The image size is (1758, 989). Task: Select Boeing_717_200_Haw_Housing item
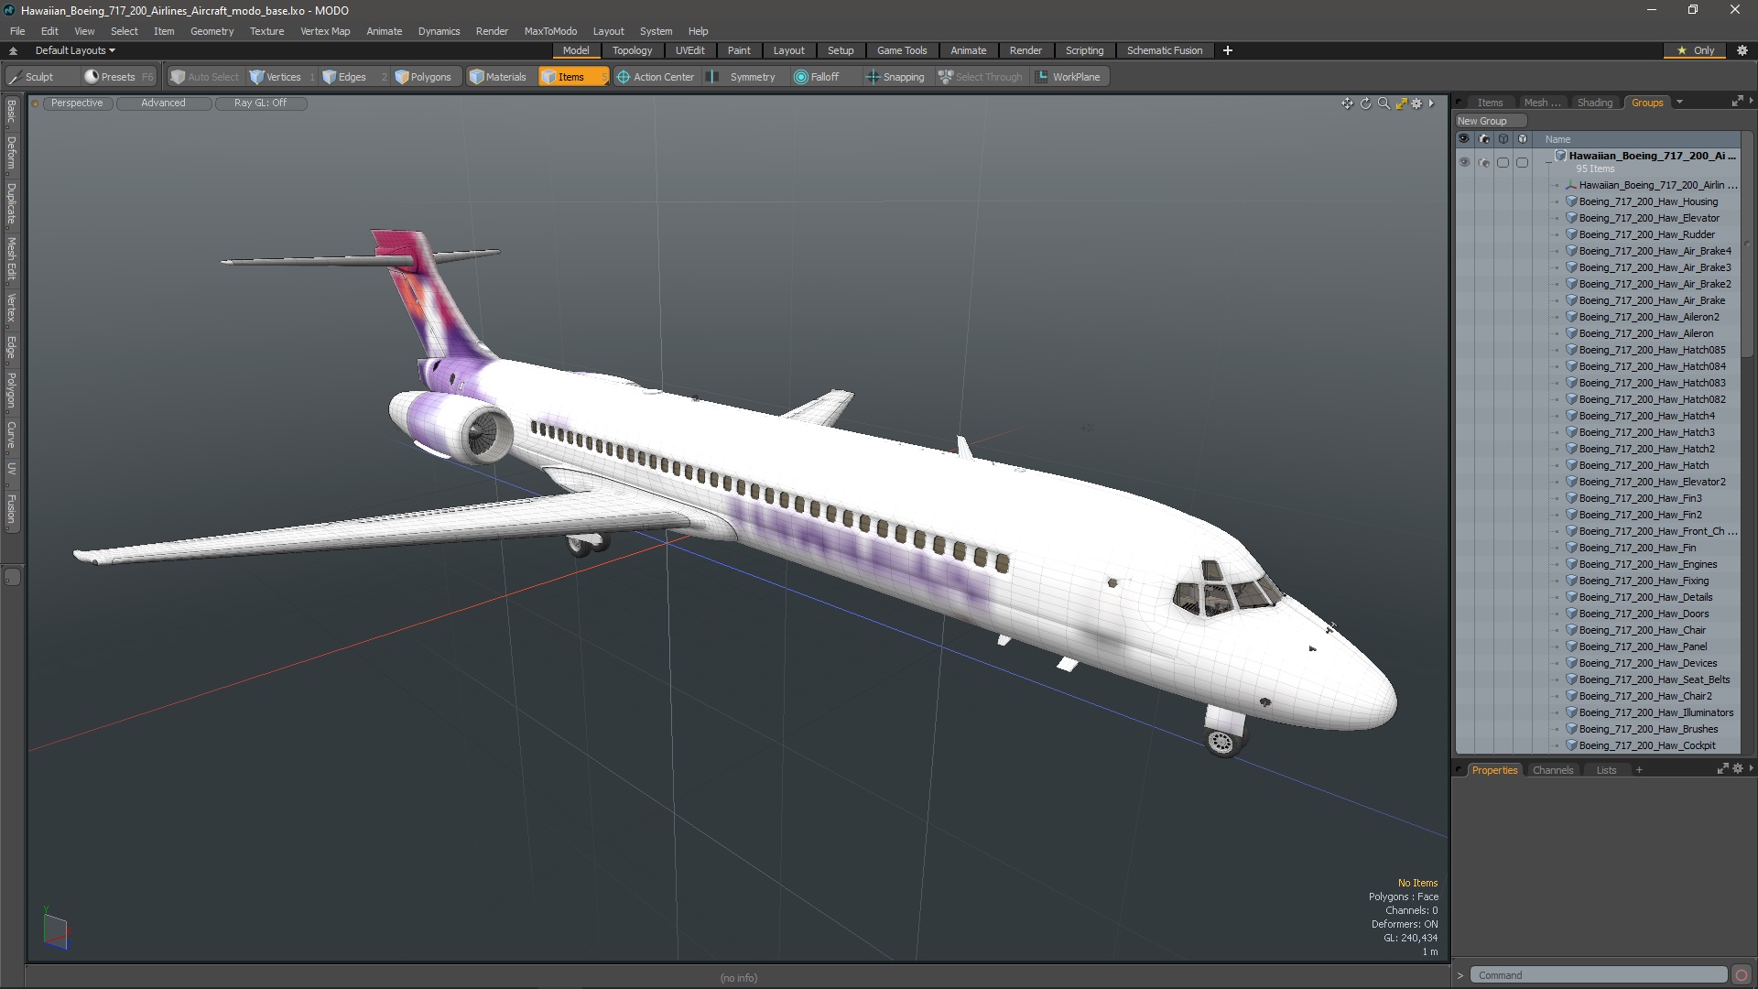pyautogui.click(x=1648, y=201)
